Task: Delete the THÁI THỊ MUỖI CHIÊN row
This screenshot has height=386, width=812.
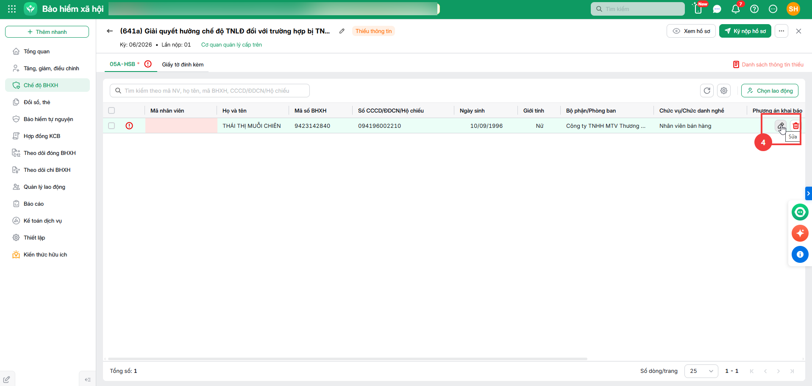Action: (796, 126)
